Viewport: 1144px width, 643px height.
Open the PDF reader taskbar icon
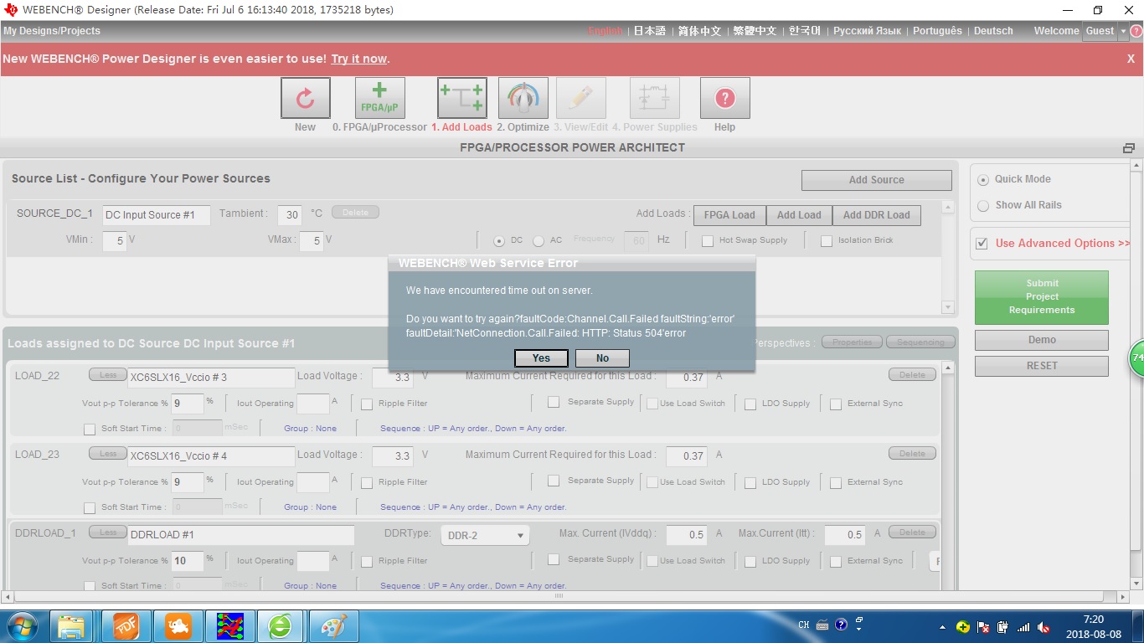click(x=126, y=626)
